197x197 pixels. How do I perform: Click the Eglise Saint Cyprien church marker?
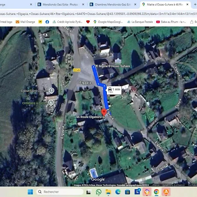52,91
